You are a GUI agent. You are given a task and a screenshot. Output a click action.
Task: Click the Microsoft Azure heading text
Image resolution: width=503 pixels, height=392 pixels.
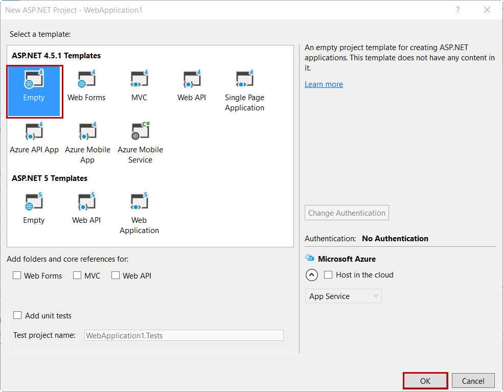pyautogui.click(x=347, y=259)
